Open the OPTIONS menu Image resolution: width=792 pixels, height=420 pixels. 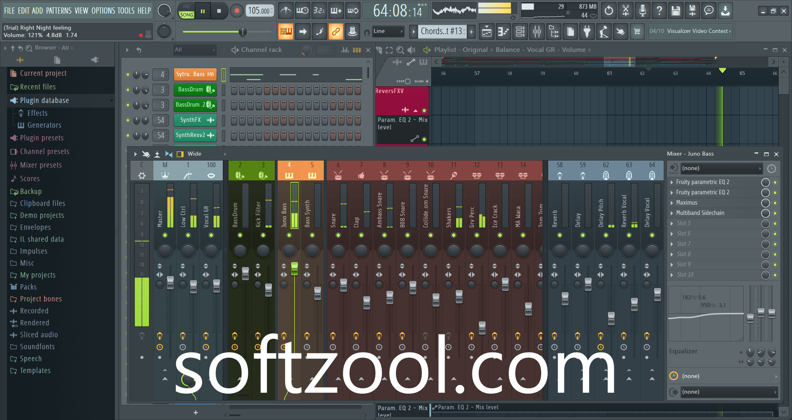[103, 11]
